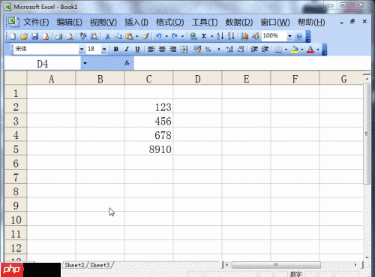Expand the font name dropdown (宋体)

tap(82, 50)
